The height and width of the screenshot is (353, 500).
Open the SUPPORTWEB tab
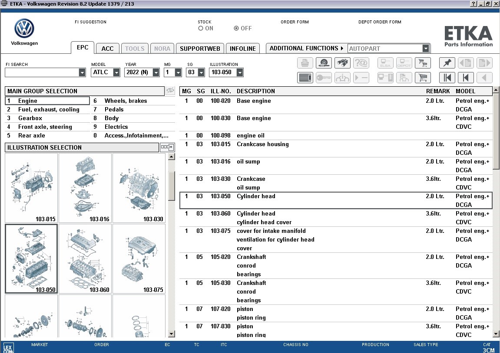[x=200, y=49]
